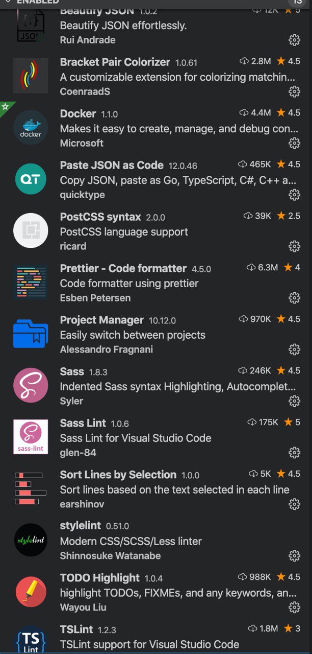Click the pink Sass extension icon
The image size is (312, 654).
31,385
